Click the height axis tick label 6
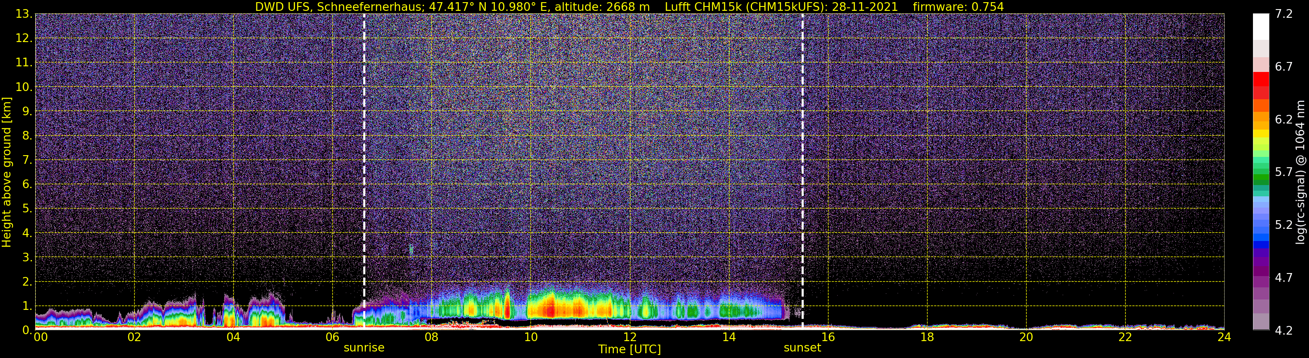The height and width of the screenshot is (358, 1309). click(27, 184)
